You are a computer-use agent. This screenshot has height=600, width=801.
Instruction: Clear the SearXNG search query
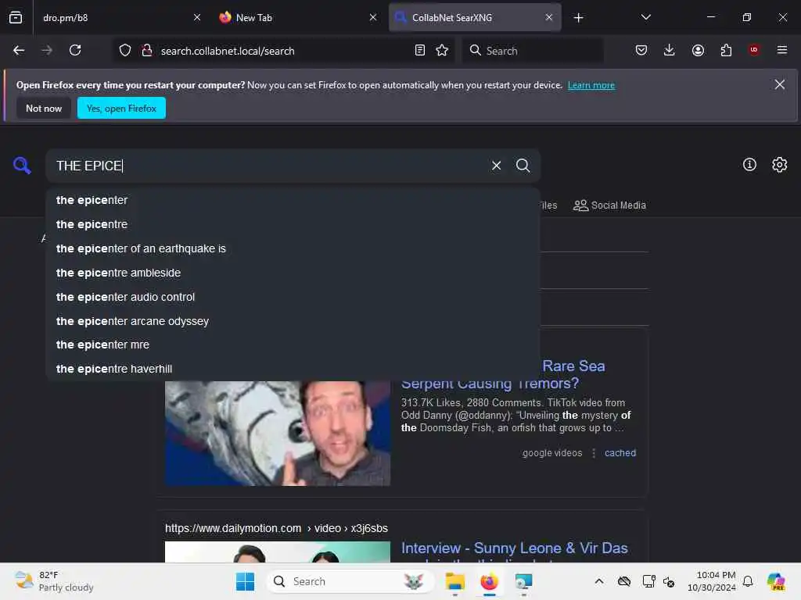(496, 166)
